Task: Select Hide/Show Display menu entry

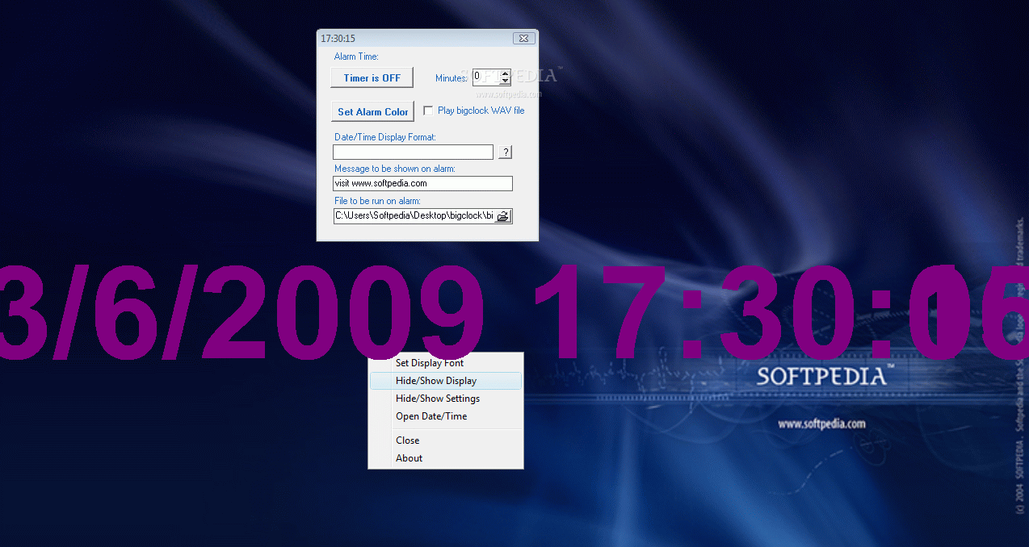Action: tap(446, 381)
